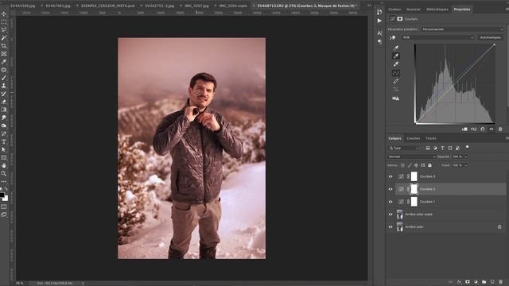Select the Eyedropper tool in left toolbar
509x286 pixels.
4,62
